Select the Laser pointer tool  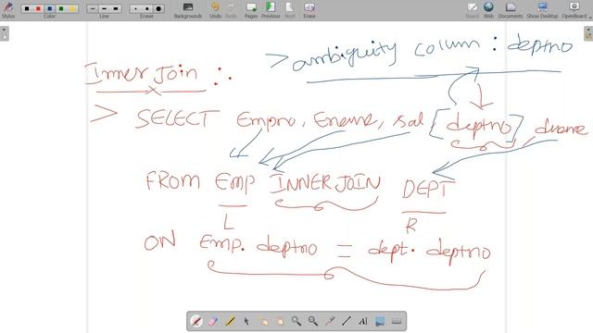tap(330, 321)
